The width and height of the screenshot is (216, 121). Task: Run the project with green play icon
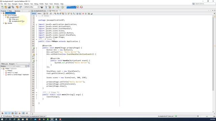53,7
